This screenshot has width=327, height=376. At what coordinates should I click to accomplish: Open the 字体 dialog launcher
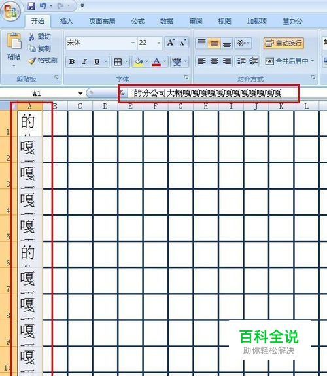tap(186, 77)
